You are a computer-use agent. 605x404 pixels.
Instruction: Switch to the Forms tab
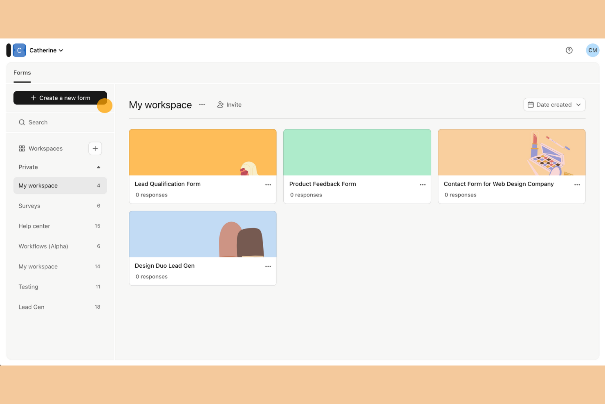pyautogui.click(x=22, y=73)
